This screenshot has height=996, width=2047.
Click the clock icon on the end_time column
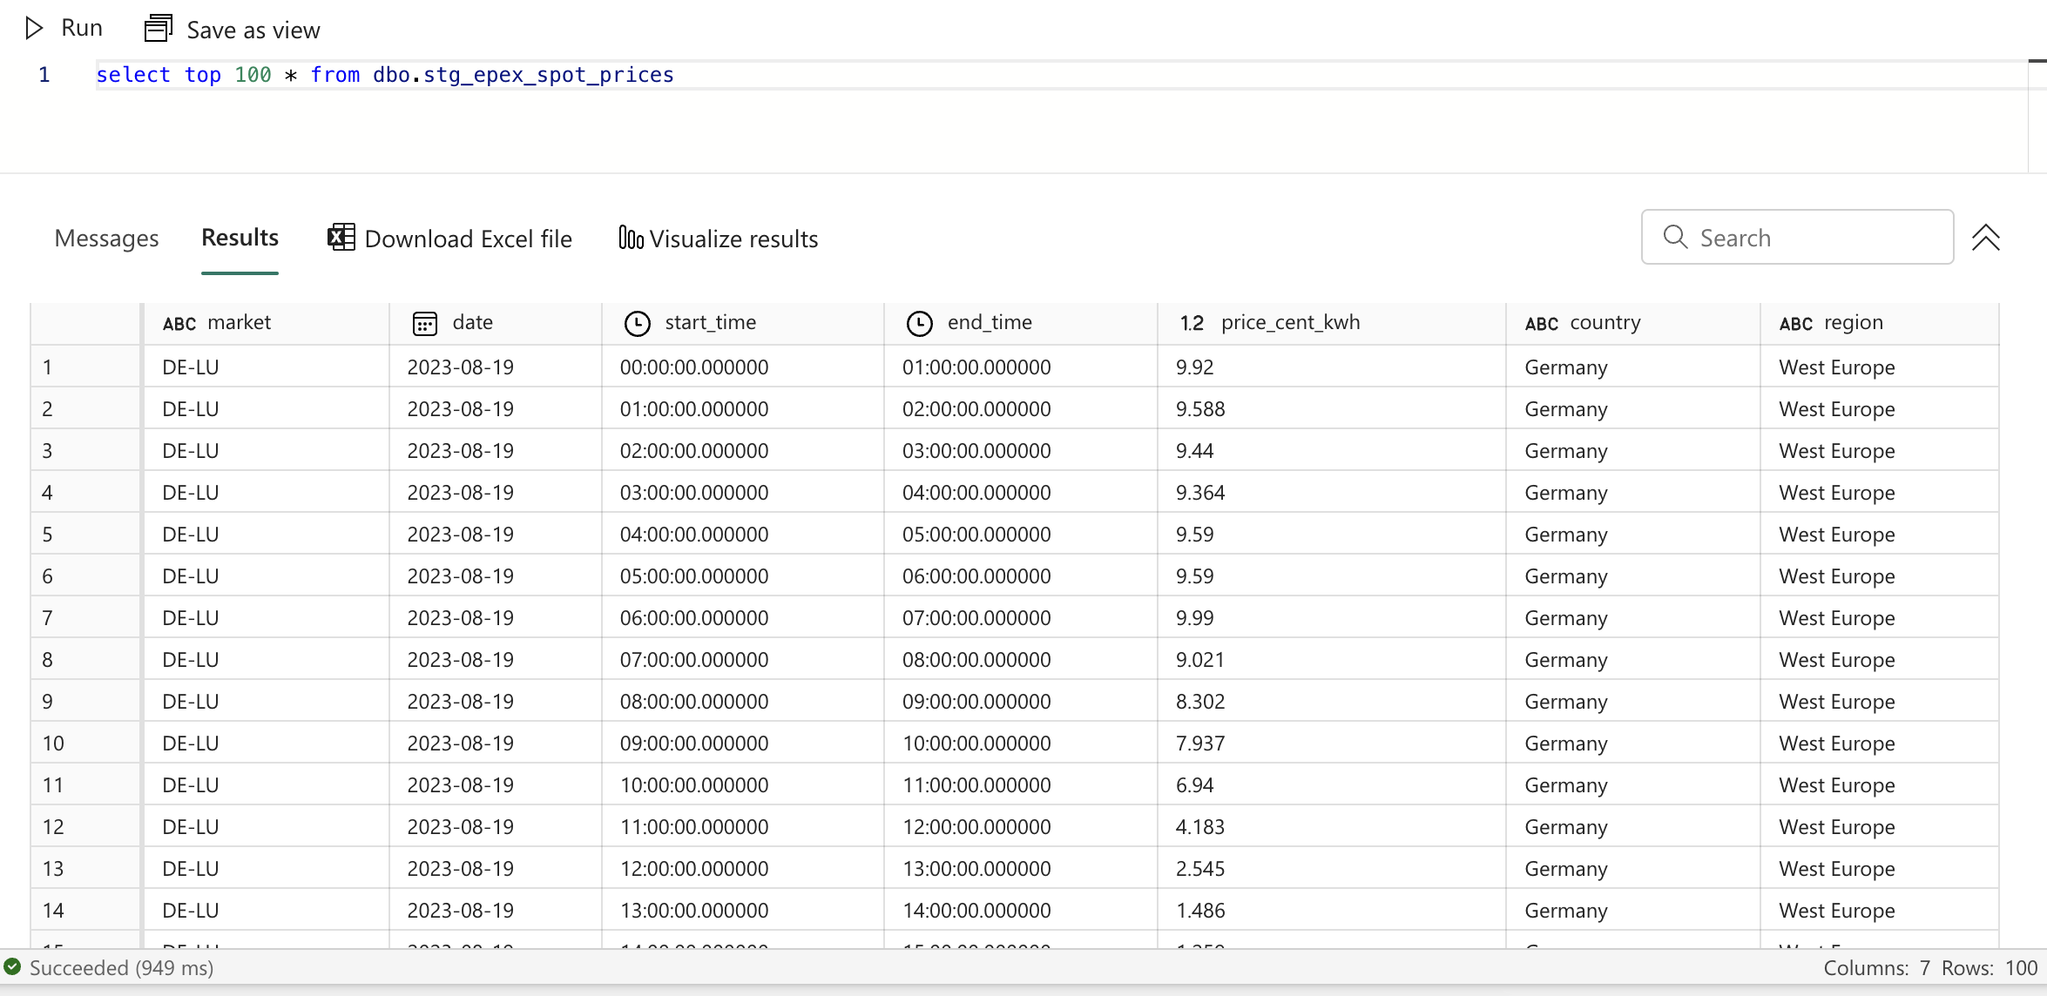click(x=920, y=322)
